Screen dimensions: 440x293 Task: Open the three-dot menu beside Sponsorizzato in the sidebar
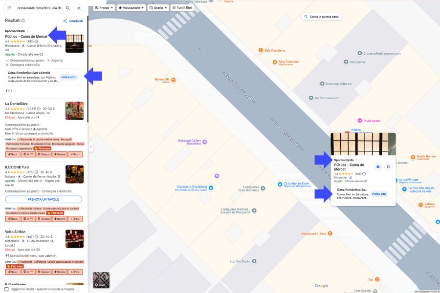[x=27, y=31]
